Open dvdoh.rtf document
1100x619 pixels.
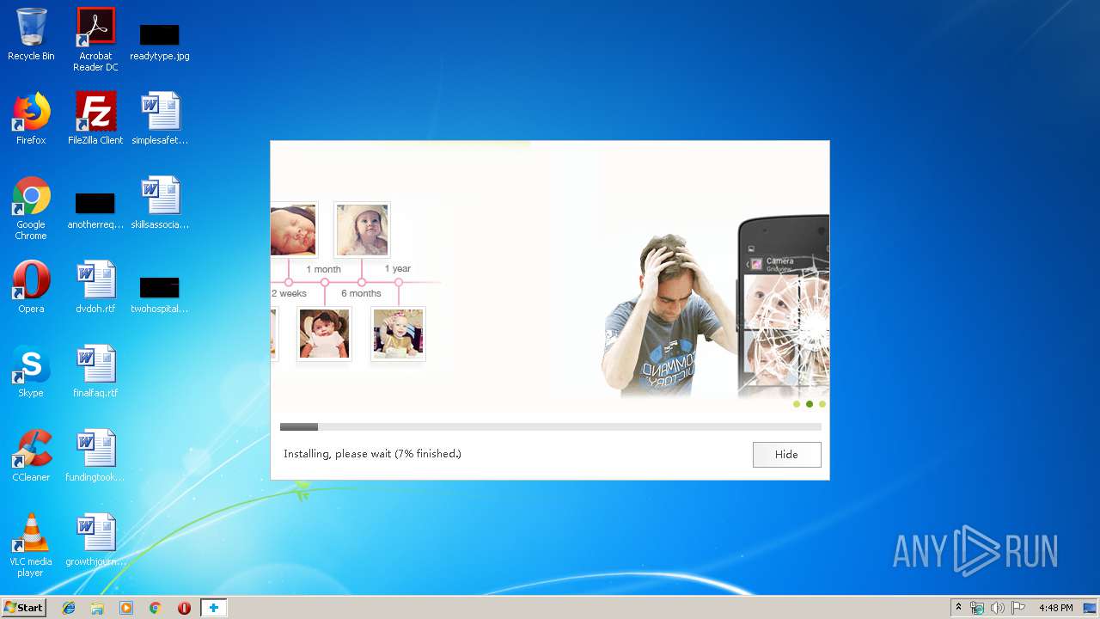(x=95, y=287)
